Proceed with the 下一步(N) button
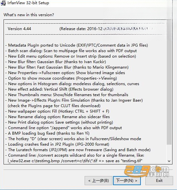This screenshot has width=177, height=190. tap(127, 181)
